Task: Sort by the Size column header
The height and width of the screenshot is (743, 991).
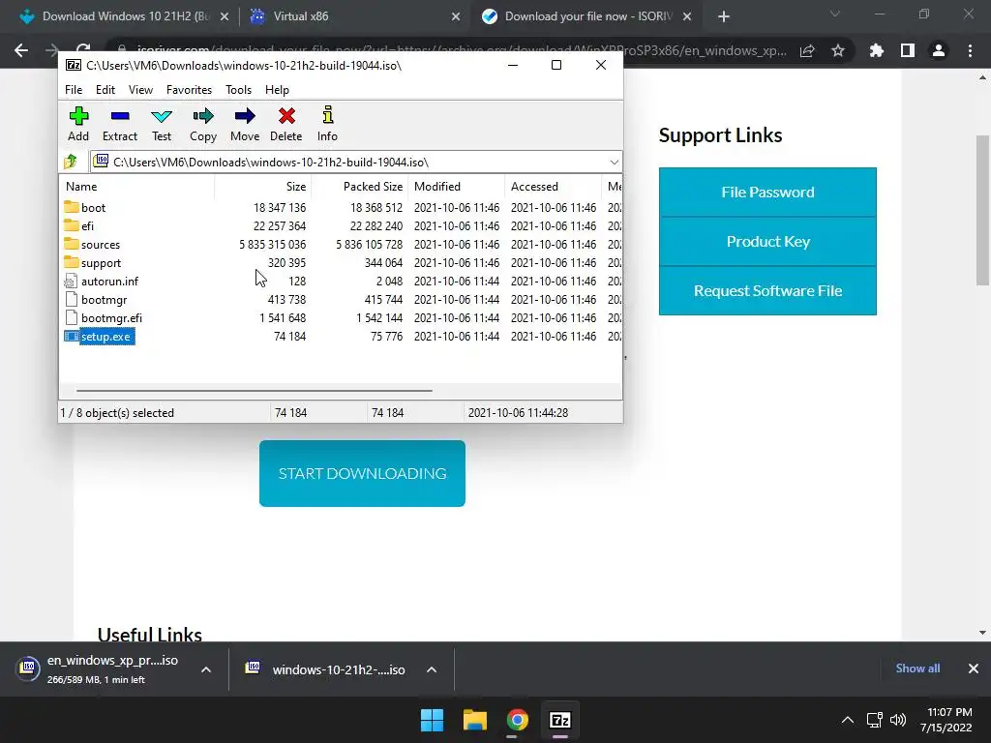Action: (263, 187)
